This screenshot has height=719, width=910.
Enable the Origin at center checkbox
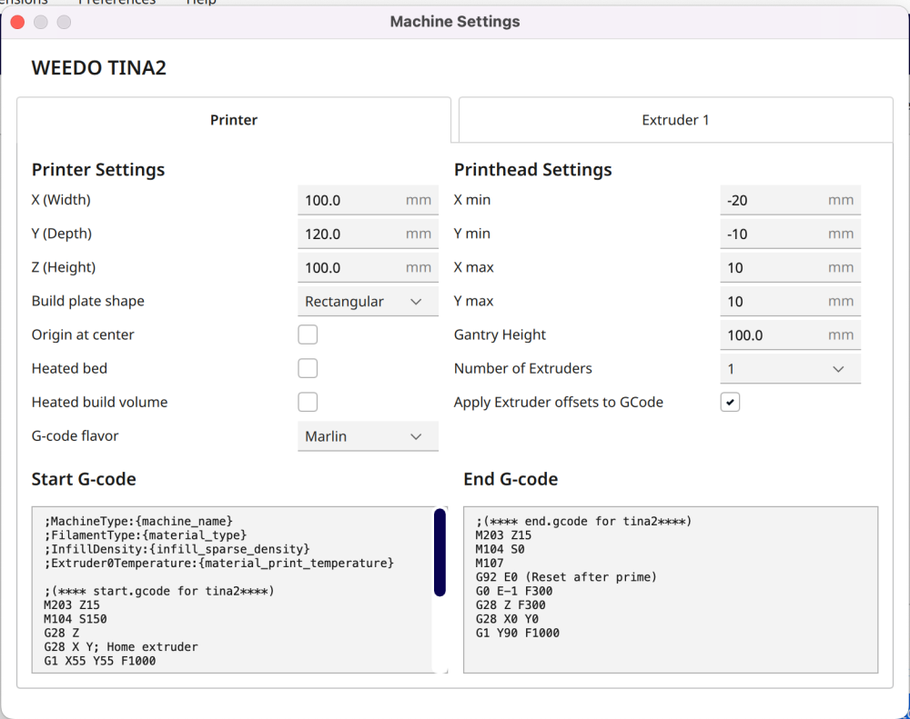coord(308,335)
